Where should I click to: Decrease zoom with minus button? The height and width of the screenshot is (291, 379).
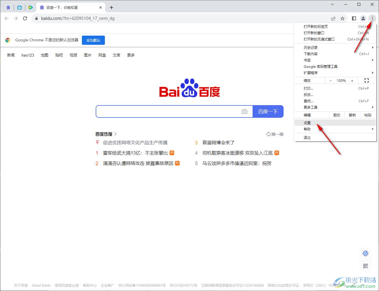coord(331,81)
